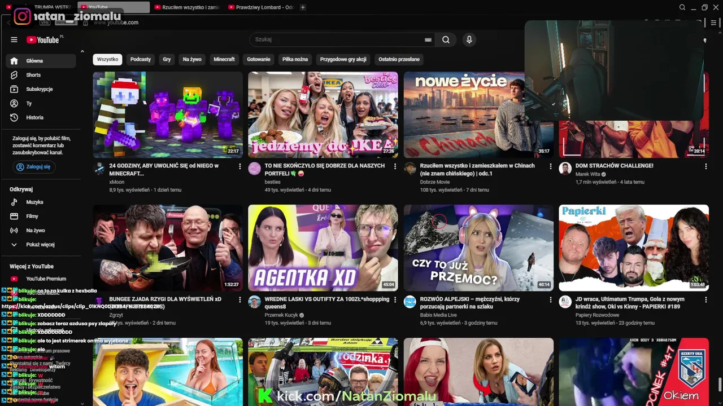Select the Wszystko filter chip

click(x=107, y=59)
